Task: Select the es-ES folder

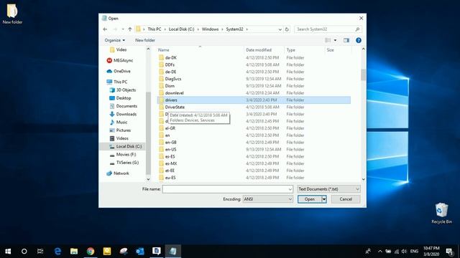Action: point(170,156)
